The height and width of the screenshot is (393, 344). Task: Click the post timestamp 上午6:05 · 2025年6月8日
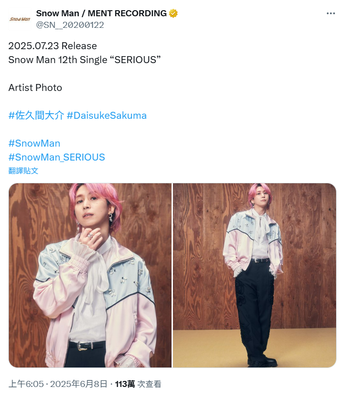pos(58,384)
